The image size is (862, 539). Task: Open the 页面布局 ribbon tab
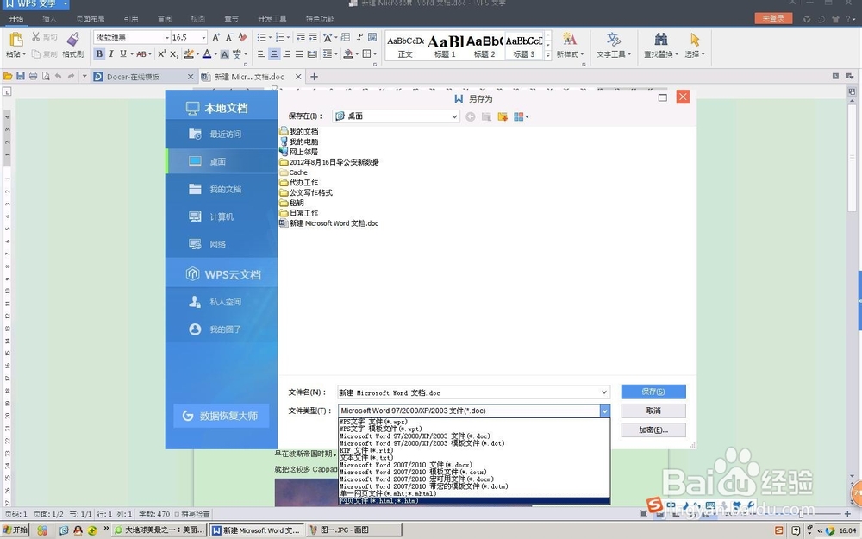pos(91,19)
